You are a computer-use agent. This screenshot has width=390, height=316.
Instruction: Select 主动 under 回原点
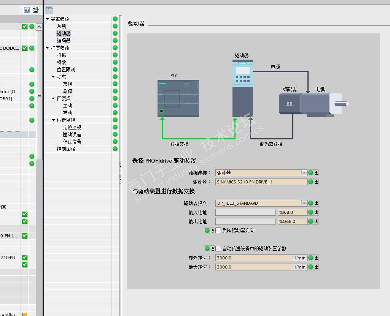pyautogui.click(x=67, y=106)
